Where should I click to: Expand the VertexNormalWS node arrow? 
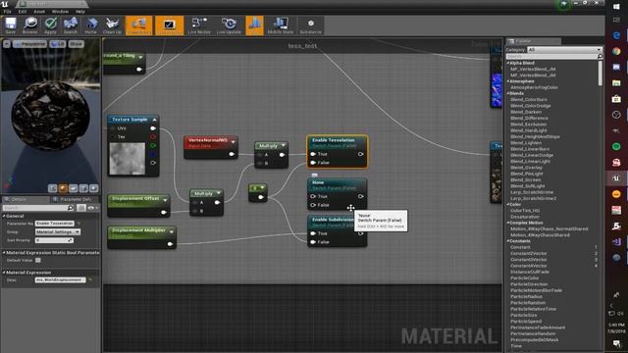(234, 141)
